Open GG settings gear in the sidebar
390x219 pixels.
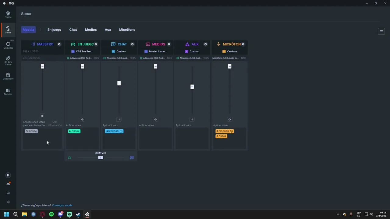[8, 202]
